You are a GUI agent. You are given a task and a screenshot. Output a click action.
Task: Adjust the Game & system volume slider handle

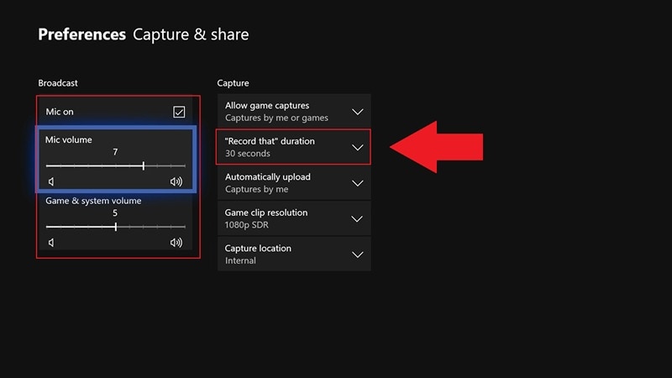pos(116,227)
